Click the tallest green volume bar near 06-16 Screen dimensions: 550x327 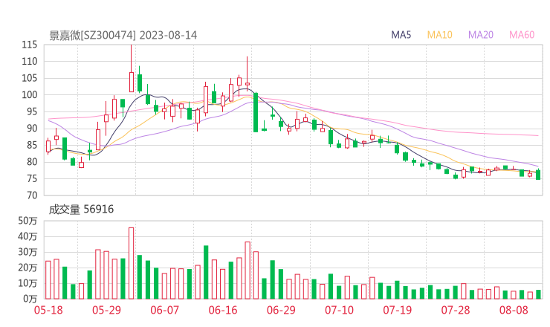[x=206, y=272]
